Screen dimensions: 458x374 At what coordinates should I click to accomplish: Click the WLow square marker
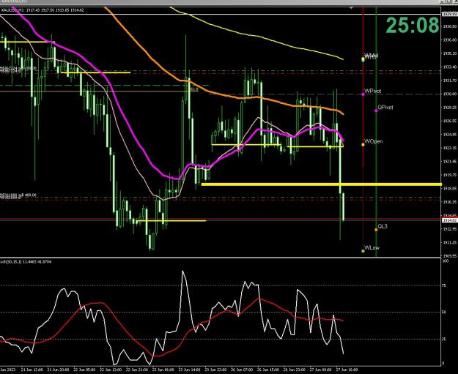363,250
